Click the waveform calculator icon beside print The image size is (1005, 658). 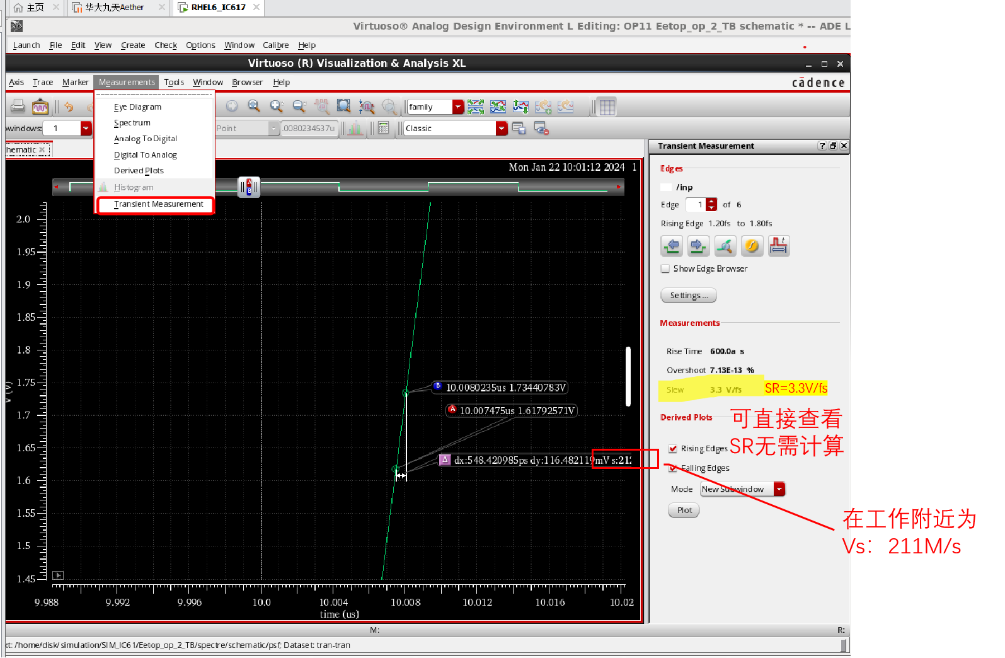[40, 107]
